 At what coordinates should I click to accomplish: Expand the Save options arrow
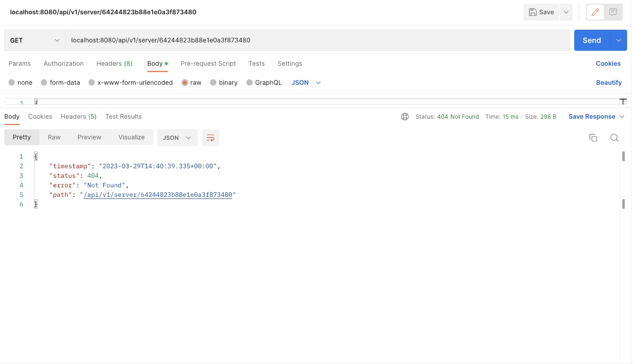coord(566,12)
